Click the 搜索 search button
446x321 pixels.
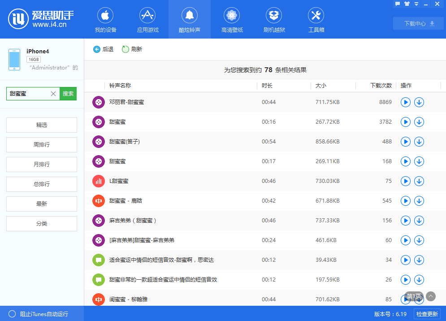[68, 94]
